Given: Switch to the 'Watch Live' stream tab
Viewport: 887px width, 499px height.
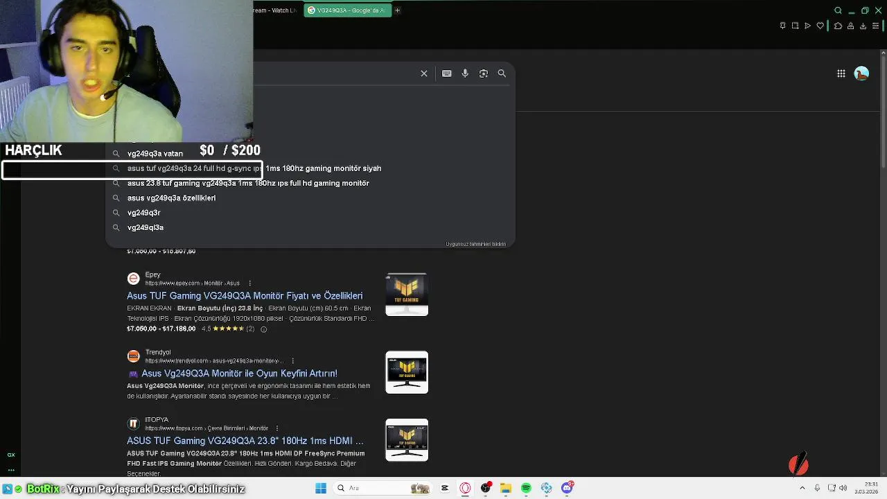Looking at the screenshot, I should (275, 10).
